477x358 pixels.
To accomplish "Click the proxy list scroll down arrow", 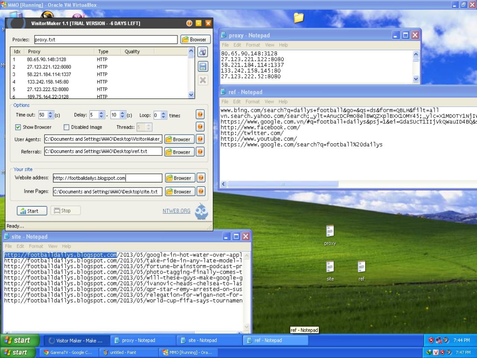I will tap(191, 95).
